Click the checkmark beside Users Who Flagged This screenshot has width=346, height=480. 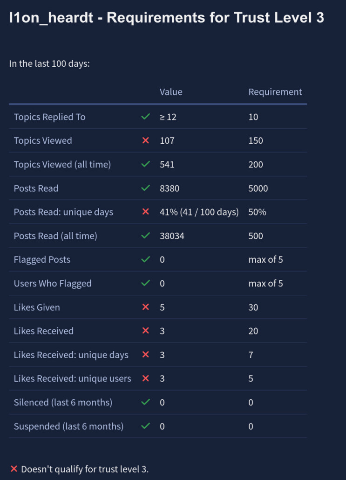coord(145,284)
